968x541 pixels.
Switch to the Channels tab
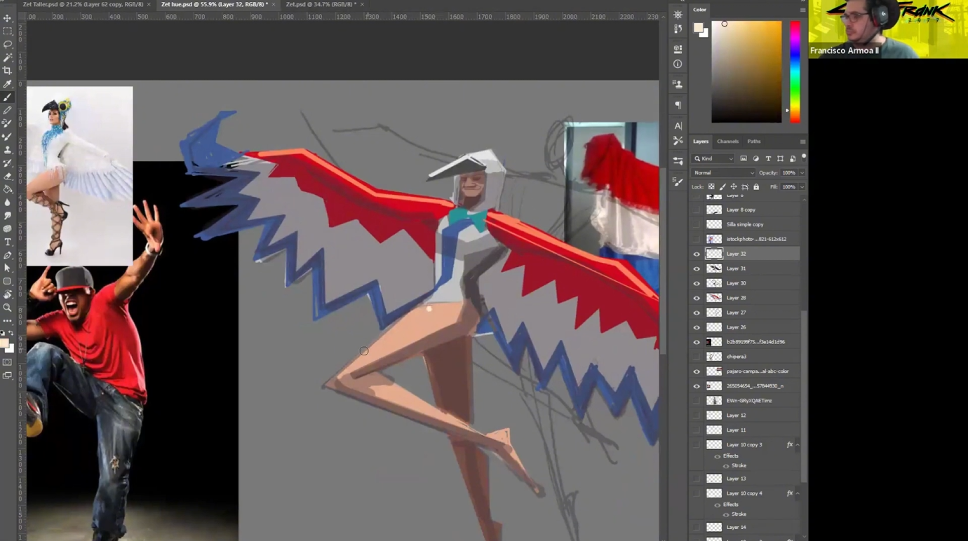tap(727, 142)
